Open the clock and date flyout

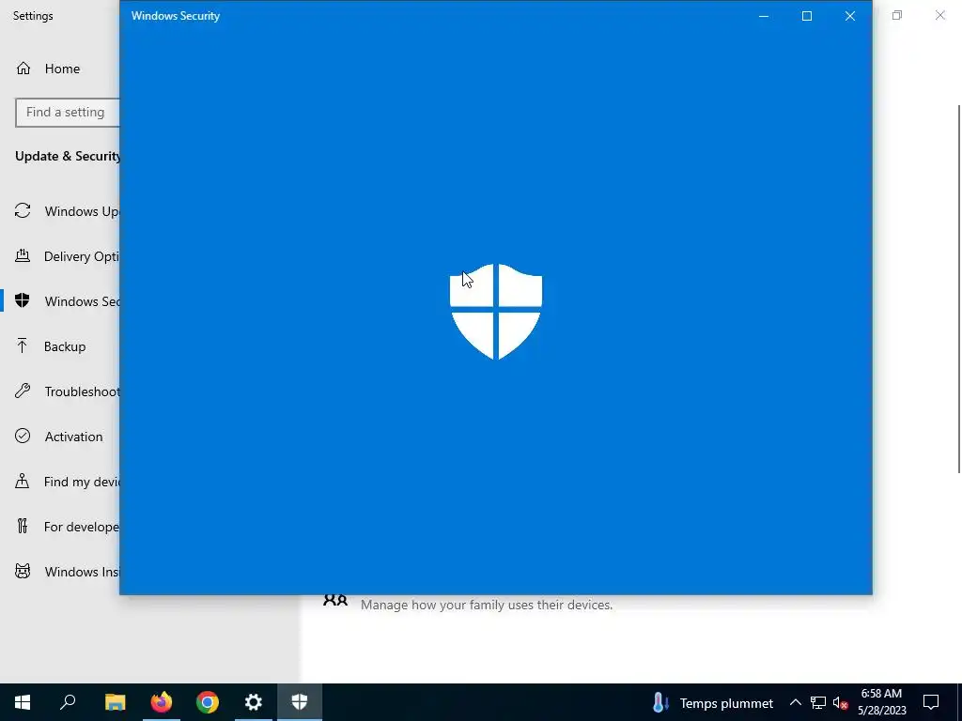881,702
